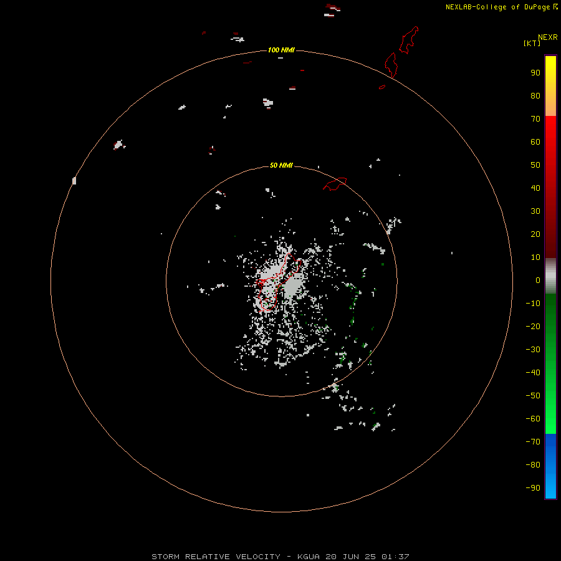Pick the blue segment of the color bar
Image resolution: width=561 pixels, height=561 pixels.
(x=550, y=466)
